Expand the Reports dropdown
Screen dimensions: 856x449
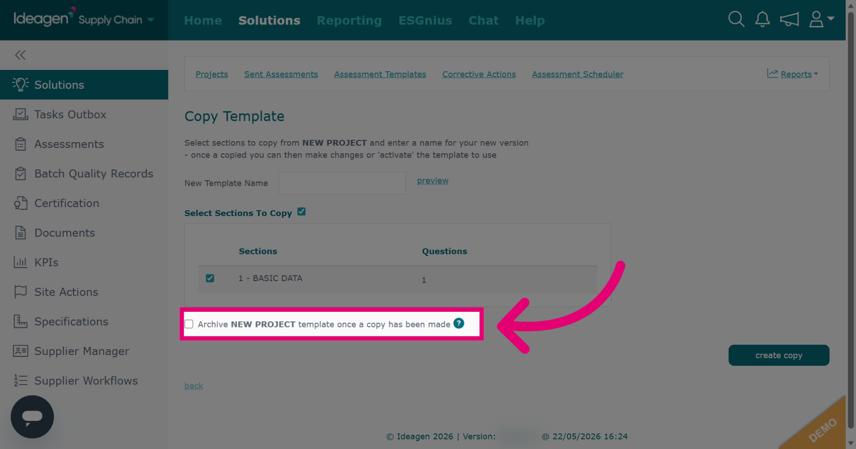793,74
